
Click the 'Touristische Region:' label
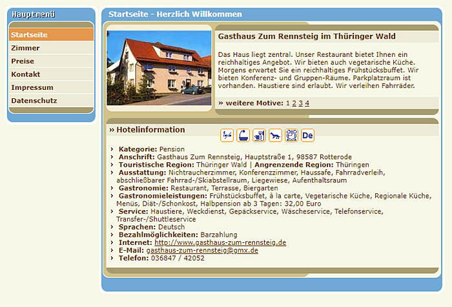click(156, 165)
